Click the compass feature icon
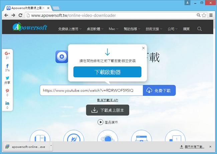 74,136
